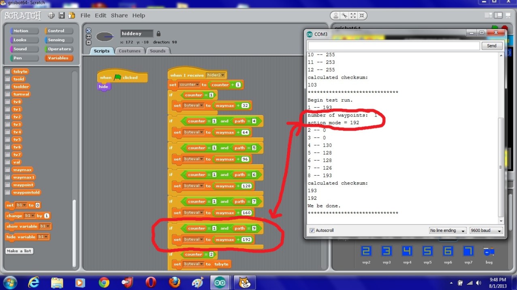This screenshot has width=517, height=290.
Task: Open Google Chrome from the taskbar
Action: tap(104, 282)
